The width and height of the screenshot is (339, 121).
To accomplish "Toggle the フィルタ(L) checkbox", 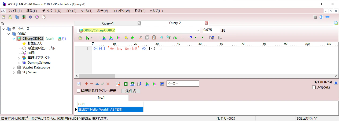I will 314,87.
